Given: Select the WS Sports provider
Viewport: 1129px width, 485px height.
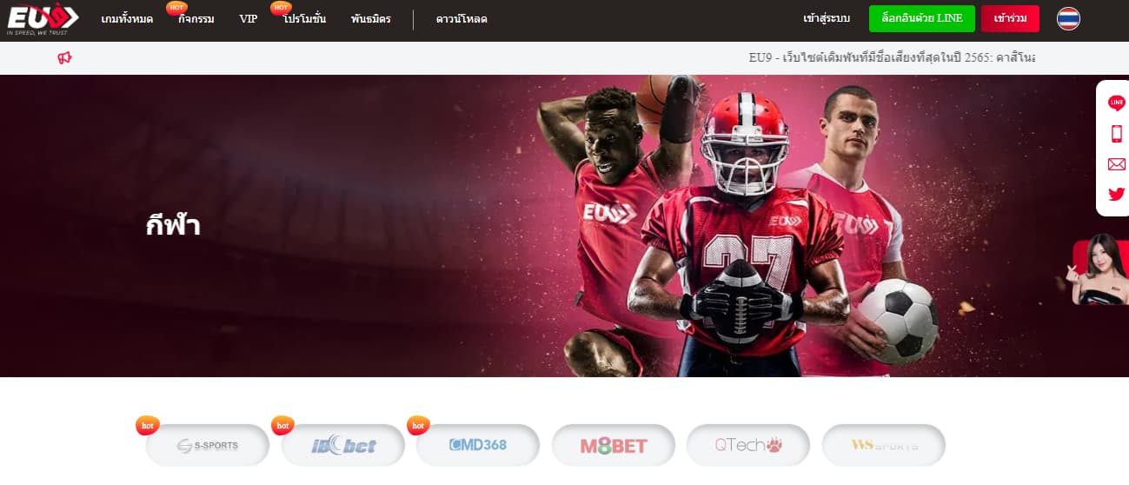Looking at the screenshot, I should 884,446.
